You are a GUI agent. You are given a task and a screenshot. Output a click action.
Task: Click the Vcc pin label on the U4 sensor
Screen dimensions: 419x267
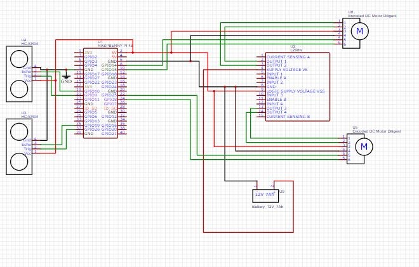[27, 81]
